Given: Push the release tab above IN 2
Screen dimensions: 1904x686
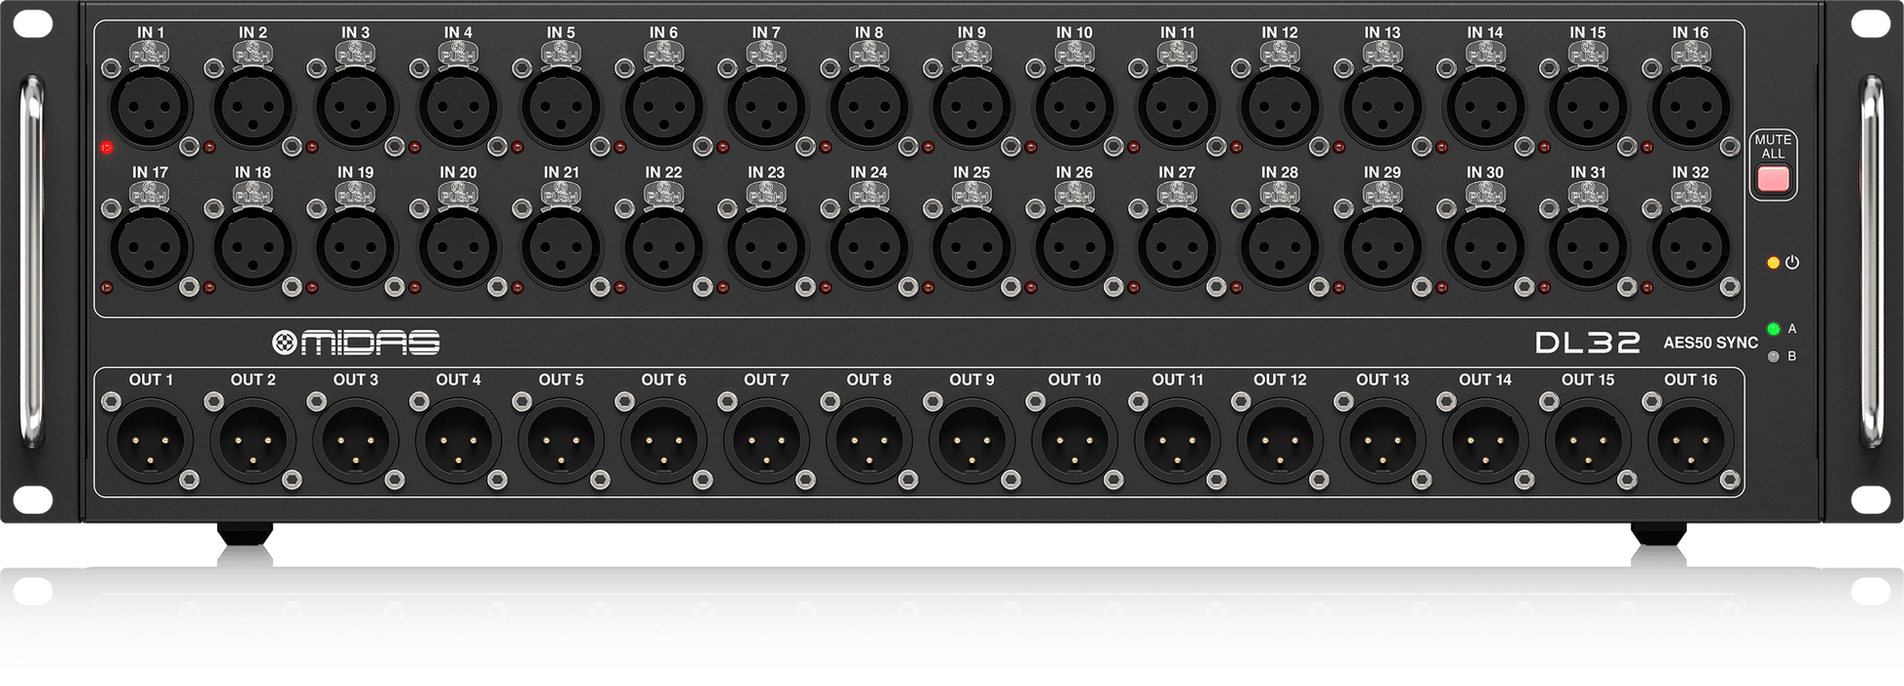Looking at the screenshot, I should point(253,54).
